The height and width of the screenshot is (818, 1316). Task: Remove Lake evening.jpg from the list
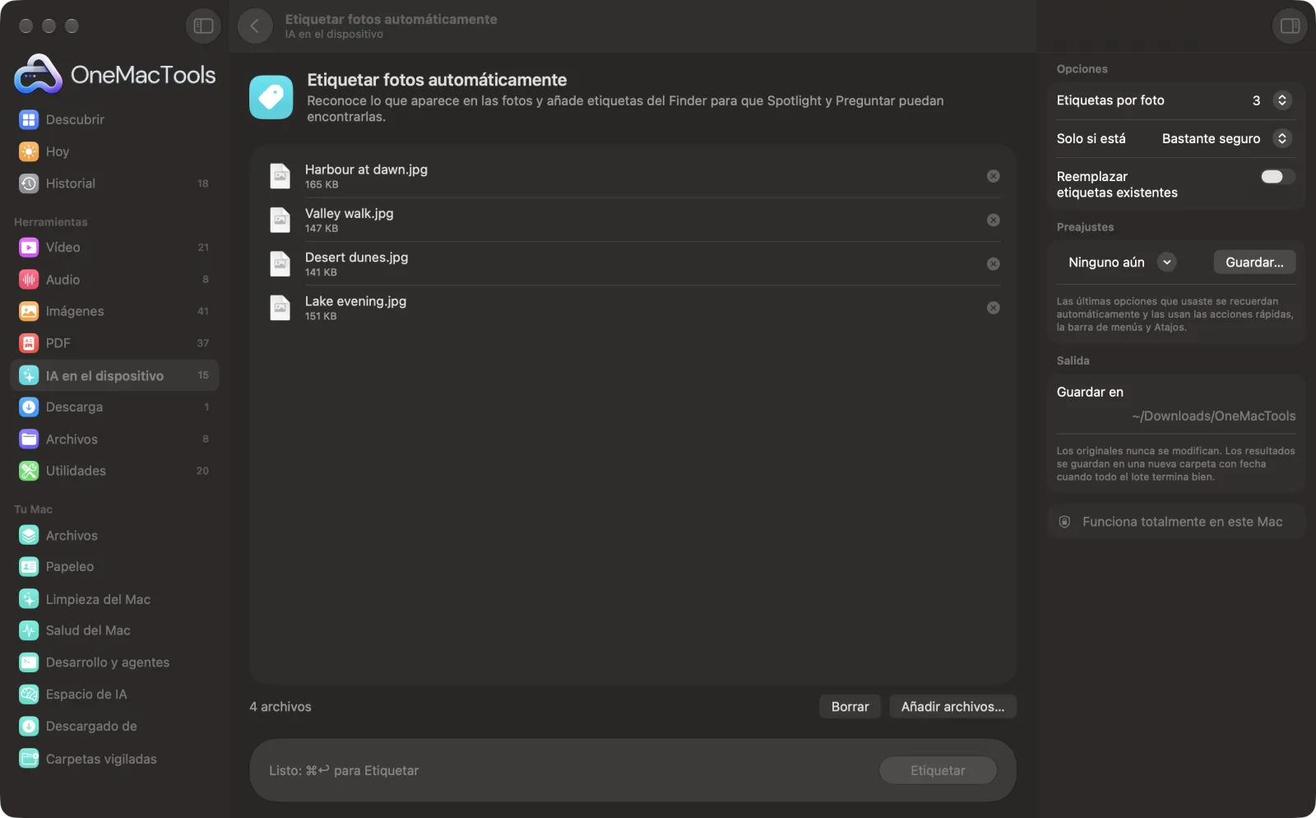[x=994, y=308]
